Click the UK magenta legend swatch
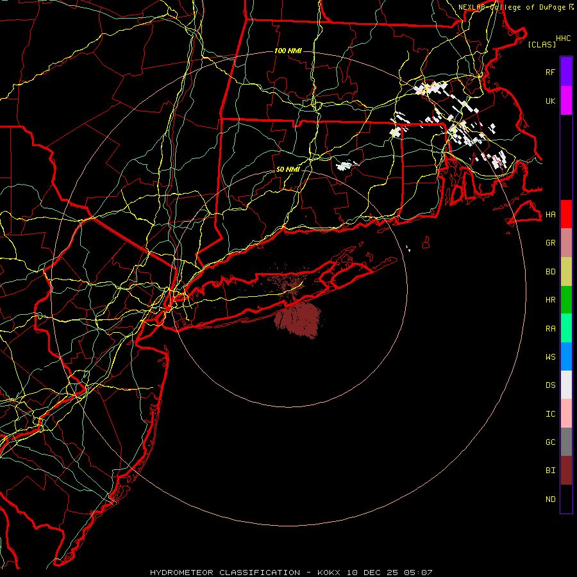This screenshot has height=577, width=577. (566, 101)
